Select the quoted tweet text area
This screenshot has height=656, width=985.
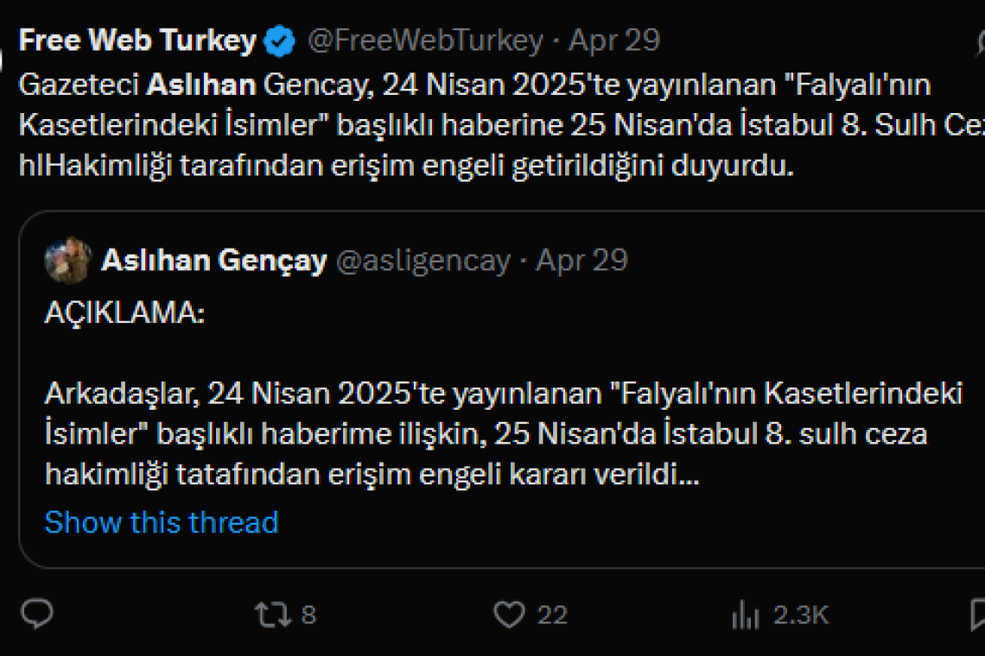pyautogui.click(x=492, y=432)
